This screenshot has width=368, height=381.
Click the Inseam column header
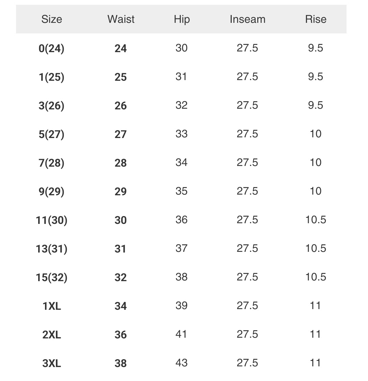click(x=247, y=19)
